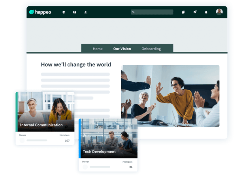
Task: Open the user profile avatar
Action: [x=219, y=12]
